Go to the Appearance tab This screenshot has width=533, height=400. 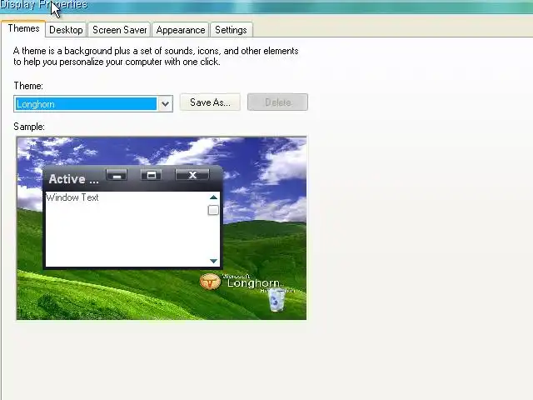(181, 30)
